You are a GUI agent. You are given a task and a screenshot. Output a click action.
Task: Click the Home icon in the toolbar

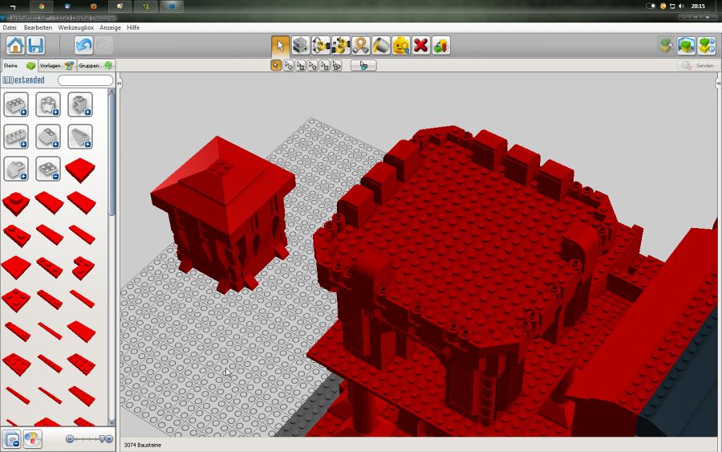click(x=15, y=45)
